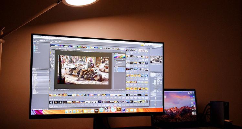242x129 pixels.
Task: Open Finder from the Dock
Action: click(x=67, y=112)
